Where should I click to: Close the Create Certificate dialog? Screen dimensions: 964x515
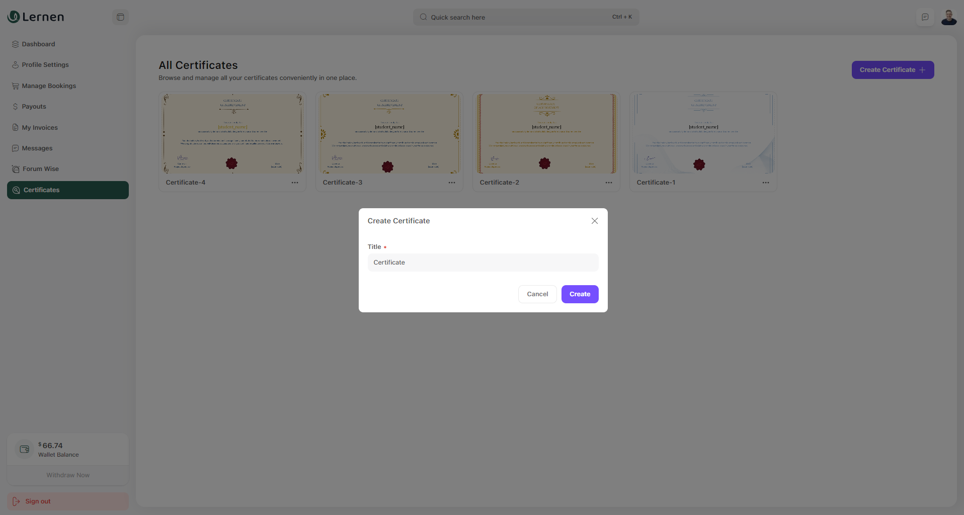594,221
